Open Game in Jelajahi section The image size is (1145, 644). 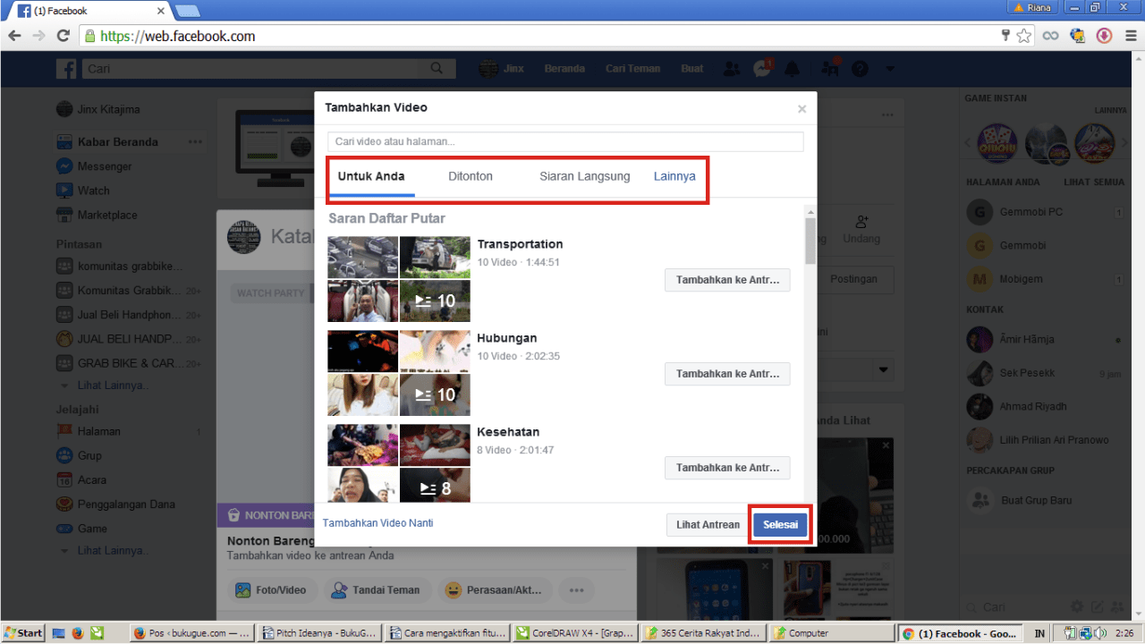click(81, 529)
